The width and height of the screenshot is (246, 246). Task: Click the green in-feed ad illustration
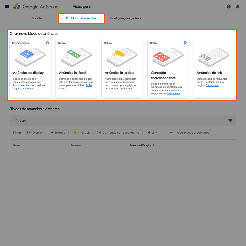[76, 57]
